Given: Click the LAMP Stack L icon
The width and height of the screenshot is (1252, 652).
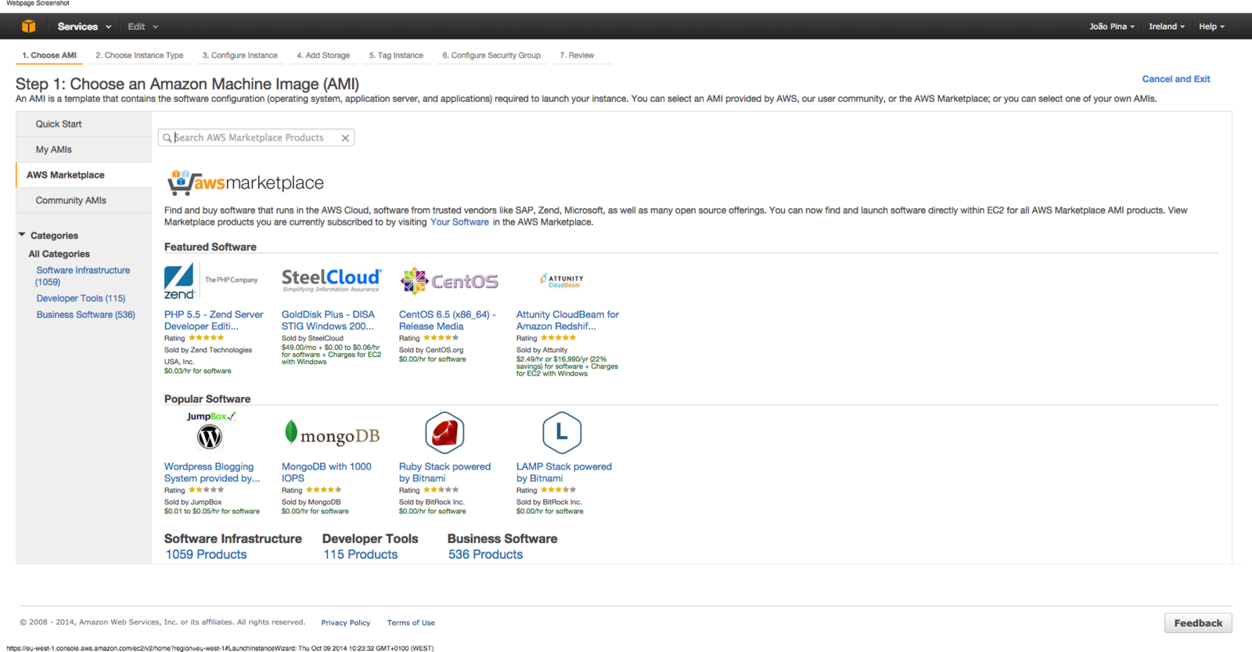Looking at the screenshot, I should [562, 433].
